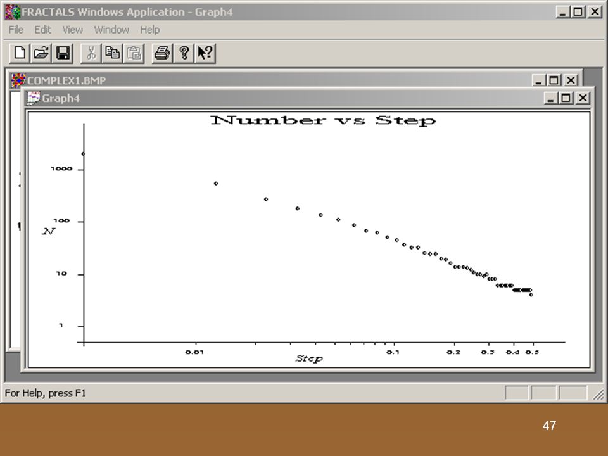Open the File menu

point(16,30)
